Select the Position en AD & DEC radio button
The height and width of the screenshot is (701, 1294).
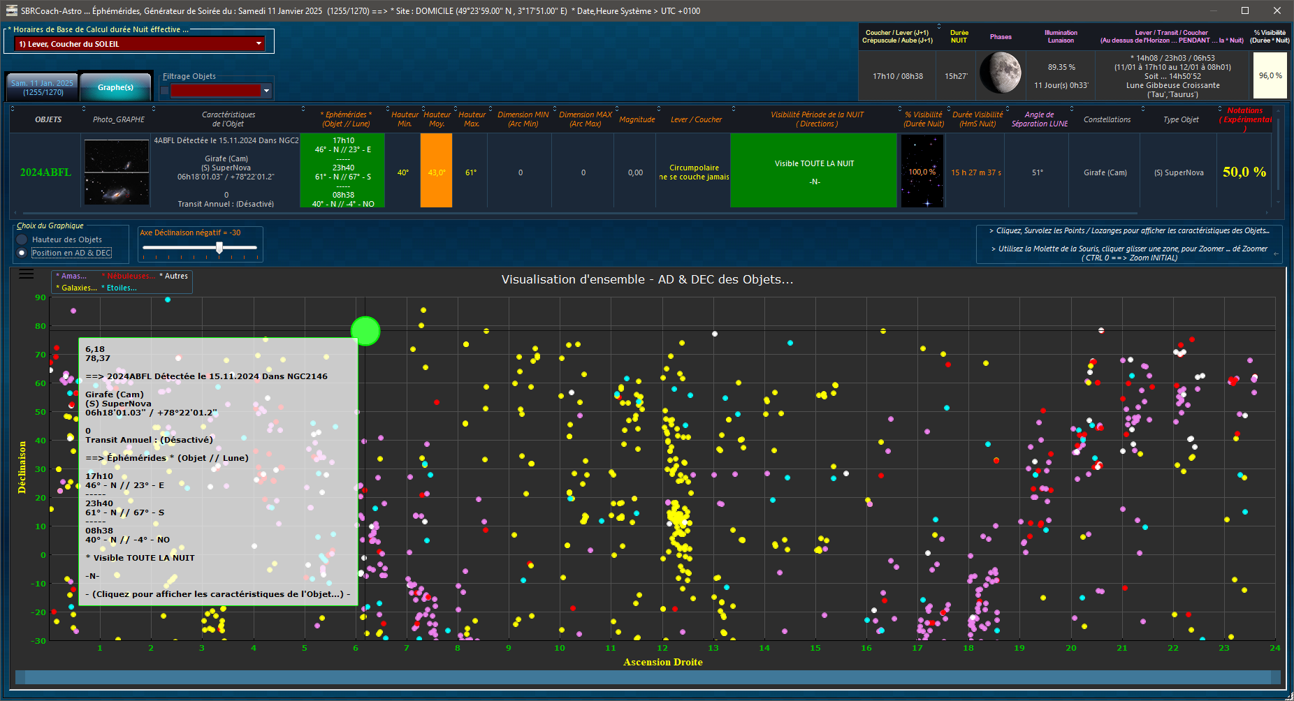(22, 253)
